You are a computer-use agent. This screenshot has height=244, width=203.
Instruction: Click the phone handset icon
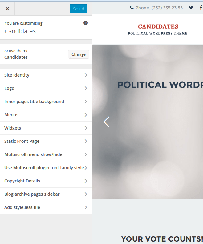point(132,8)
